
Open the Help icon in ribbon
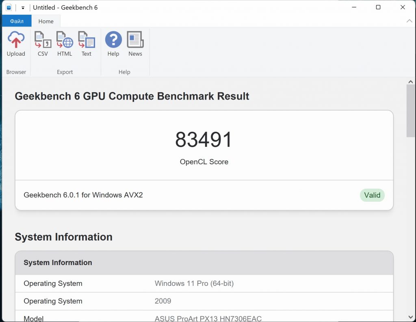(113, 40)
